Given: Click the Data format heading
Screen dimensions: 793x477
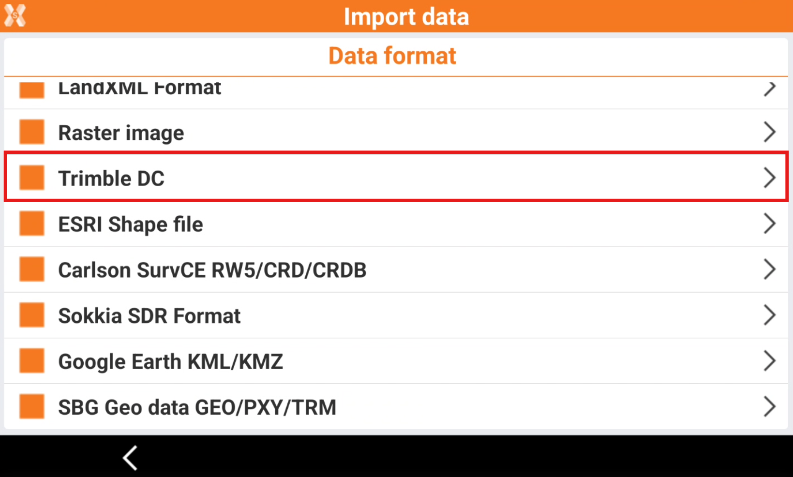Looking at the screenshot, I should tap(392, 56).
